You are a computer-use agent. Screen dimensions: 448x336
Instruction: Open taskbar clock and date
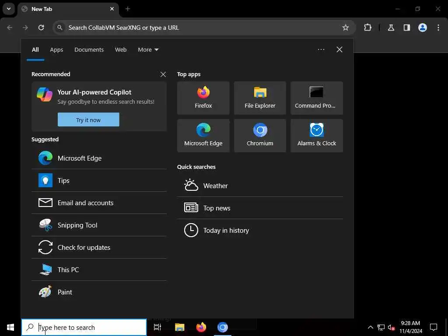(410, 327)
